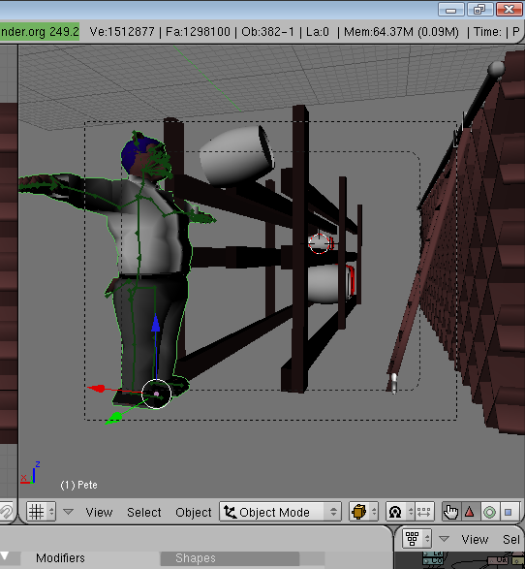Open the Outliner View menu
The height and width of the screenshot is (569, 525).
click(475, 539)
